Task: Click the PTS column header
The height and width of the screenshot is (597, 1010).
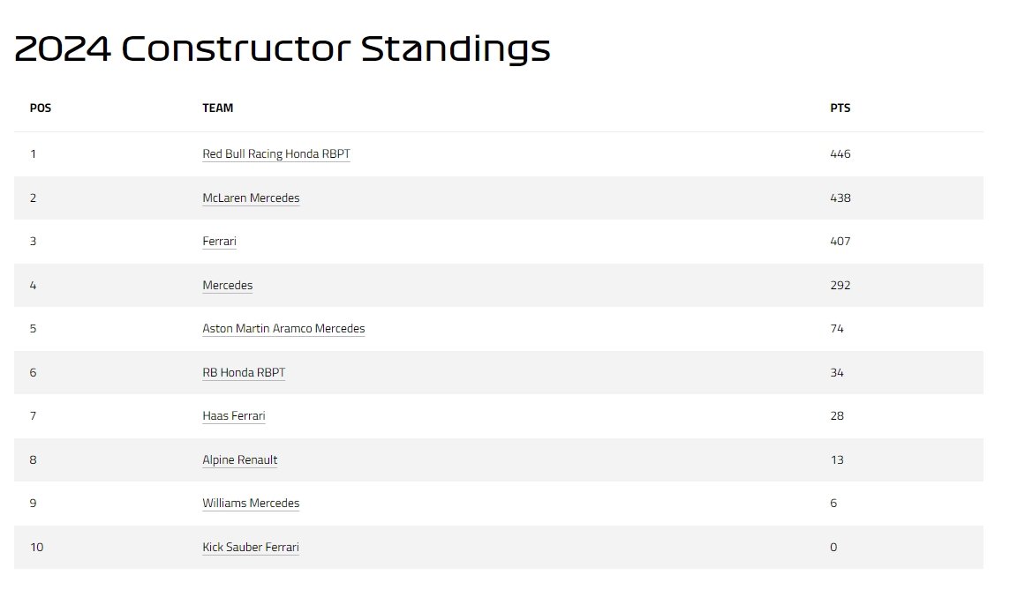Action: click(x=840, y=108)
